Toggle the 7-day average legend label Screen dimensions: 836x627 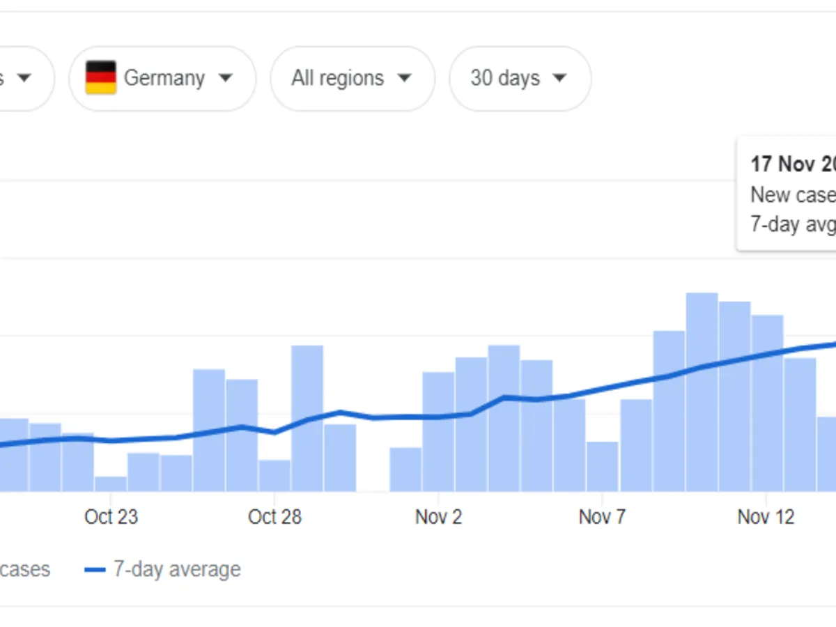click(177, 570)
